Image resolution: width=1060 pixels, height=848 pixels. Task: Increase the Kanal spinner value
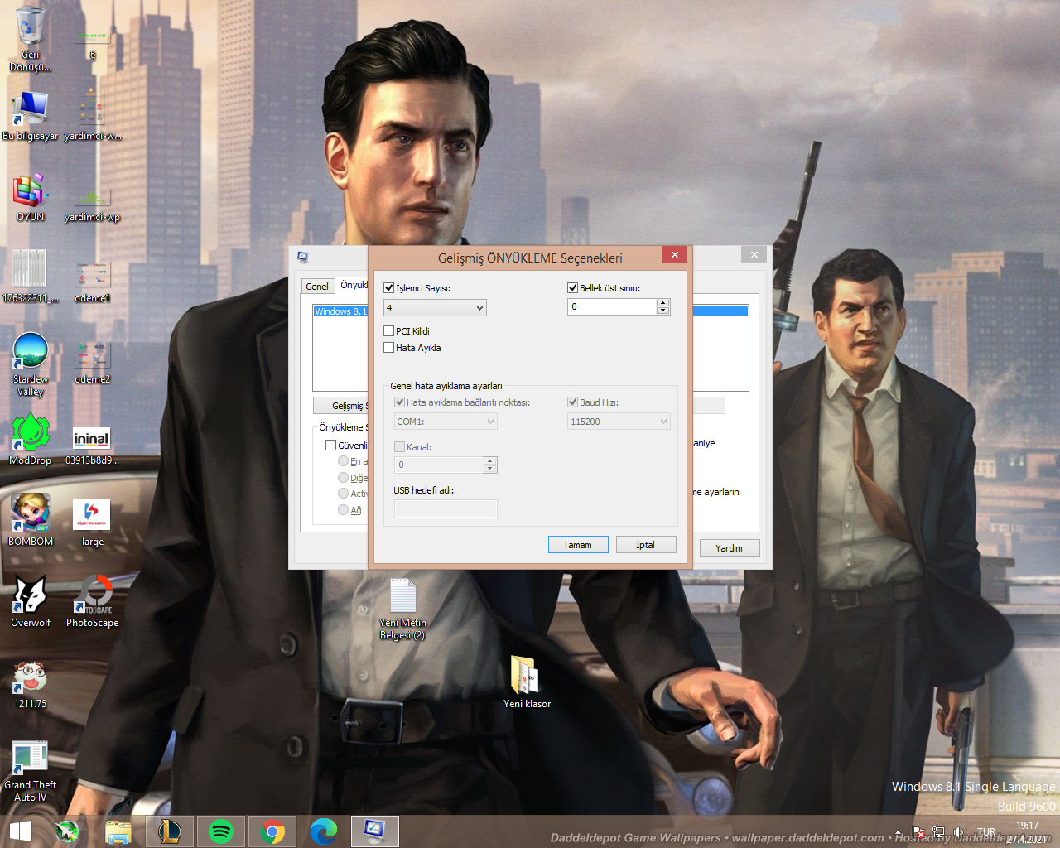(490, 460)
